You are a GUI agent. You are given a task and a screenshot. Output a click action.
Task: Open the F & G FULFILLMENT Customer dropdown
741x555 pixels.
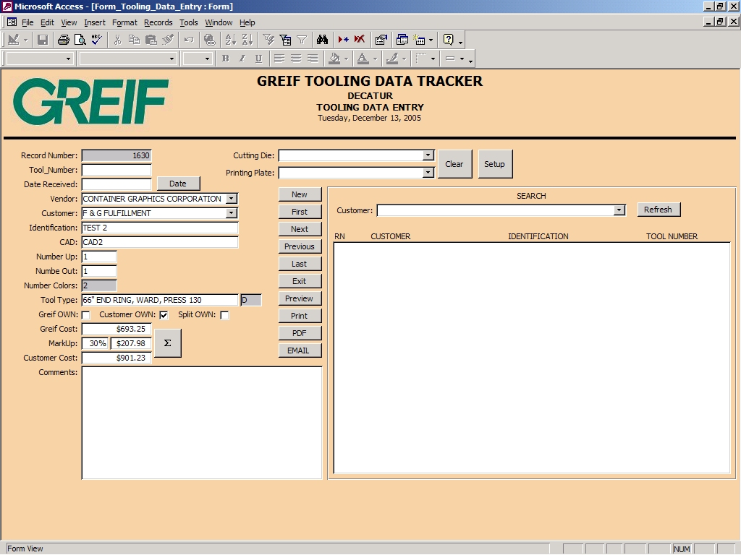(x=231, y=213)
